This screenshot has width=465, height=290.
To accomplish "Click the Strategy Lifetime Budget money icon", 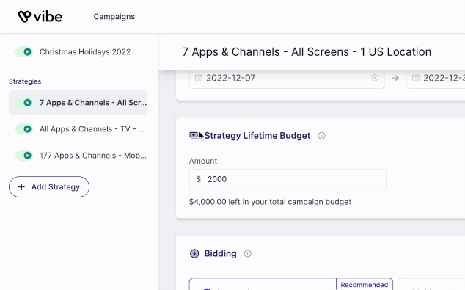I will pos(194,136).
